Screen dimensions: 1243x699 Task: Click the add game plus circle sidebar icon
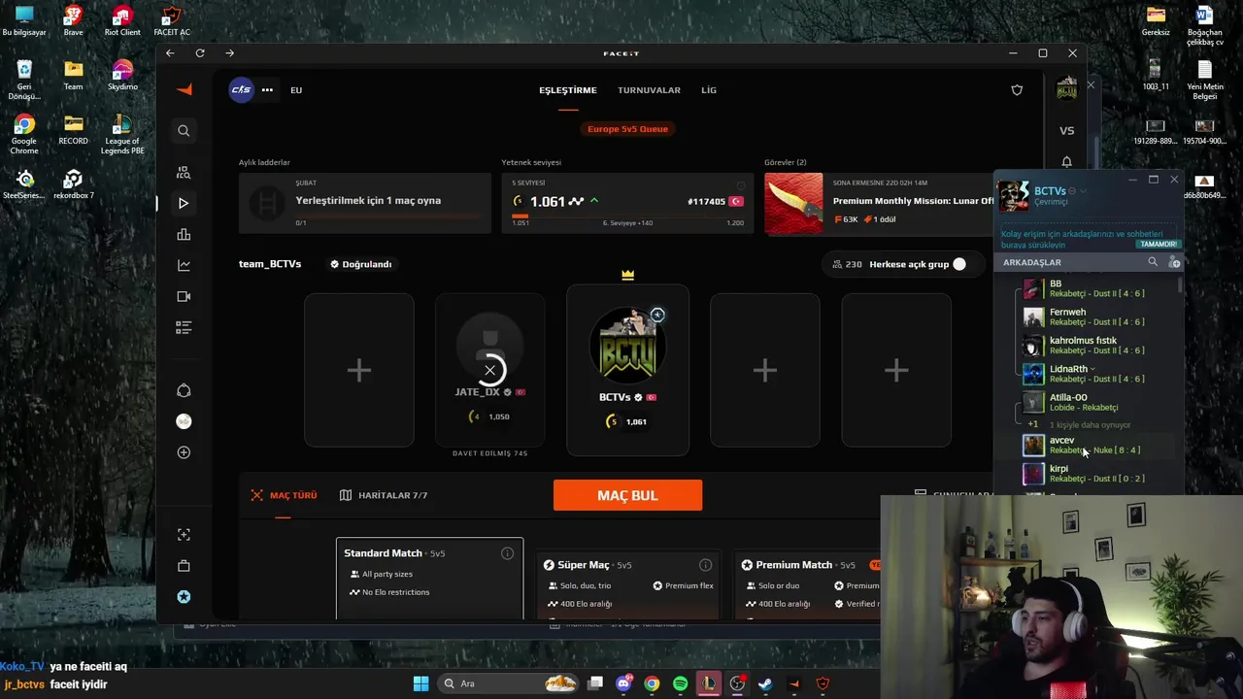(x=184, y=452)
